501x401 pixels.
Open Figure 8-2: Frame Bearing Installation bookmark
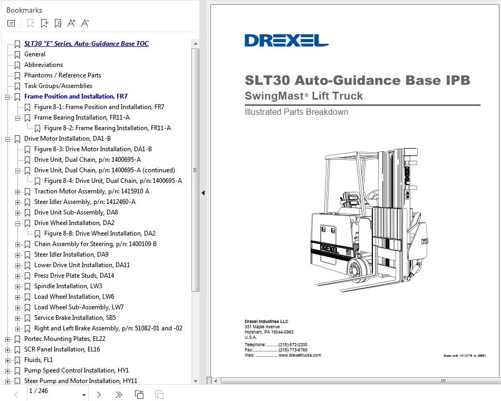click(x=108, y=128)
